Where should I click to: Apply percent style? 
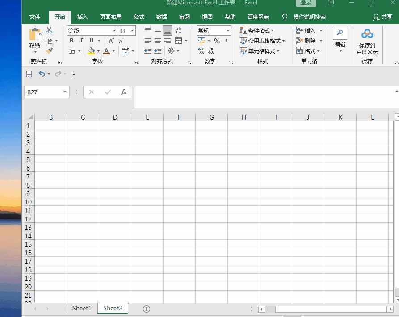coord(217,41)
